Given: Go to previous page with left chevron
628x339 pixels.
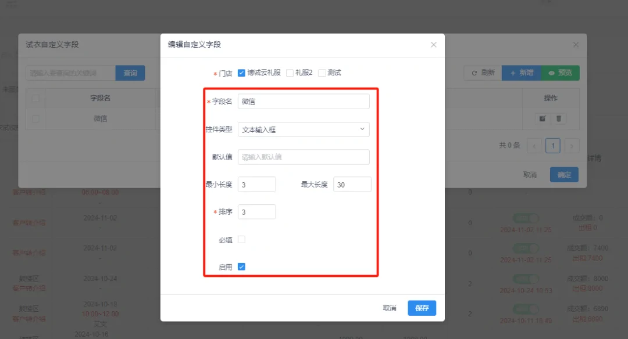Looking at the screenshot, I should 534,146.
